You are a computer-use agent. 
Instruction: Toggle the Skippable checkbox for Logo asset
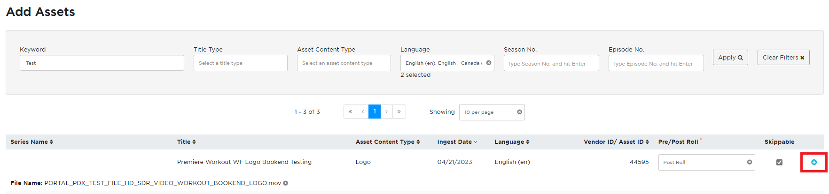point(779,162)
